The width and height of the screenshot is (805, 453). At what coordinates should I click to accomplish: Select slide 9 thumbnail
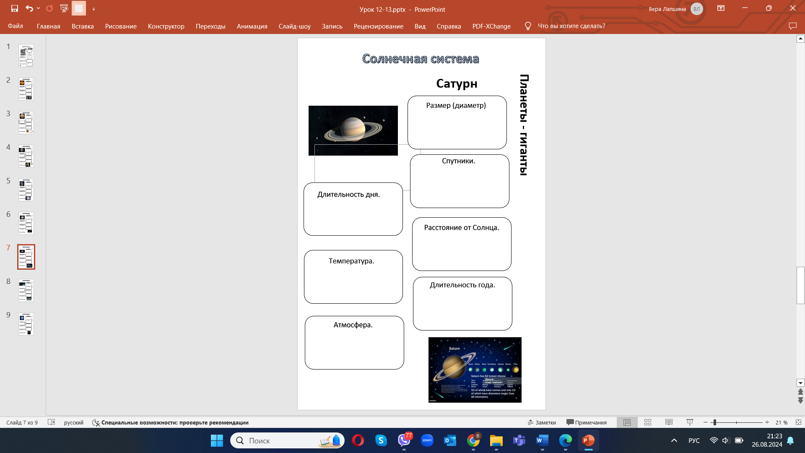[x=26, y=324]
